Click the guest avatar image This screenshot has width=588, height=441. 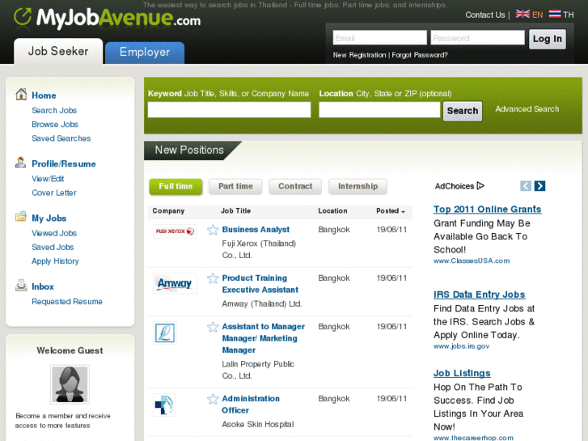(70, 384)
